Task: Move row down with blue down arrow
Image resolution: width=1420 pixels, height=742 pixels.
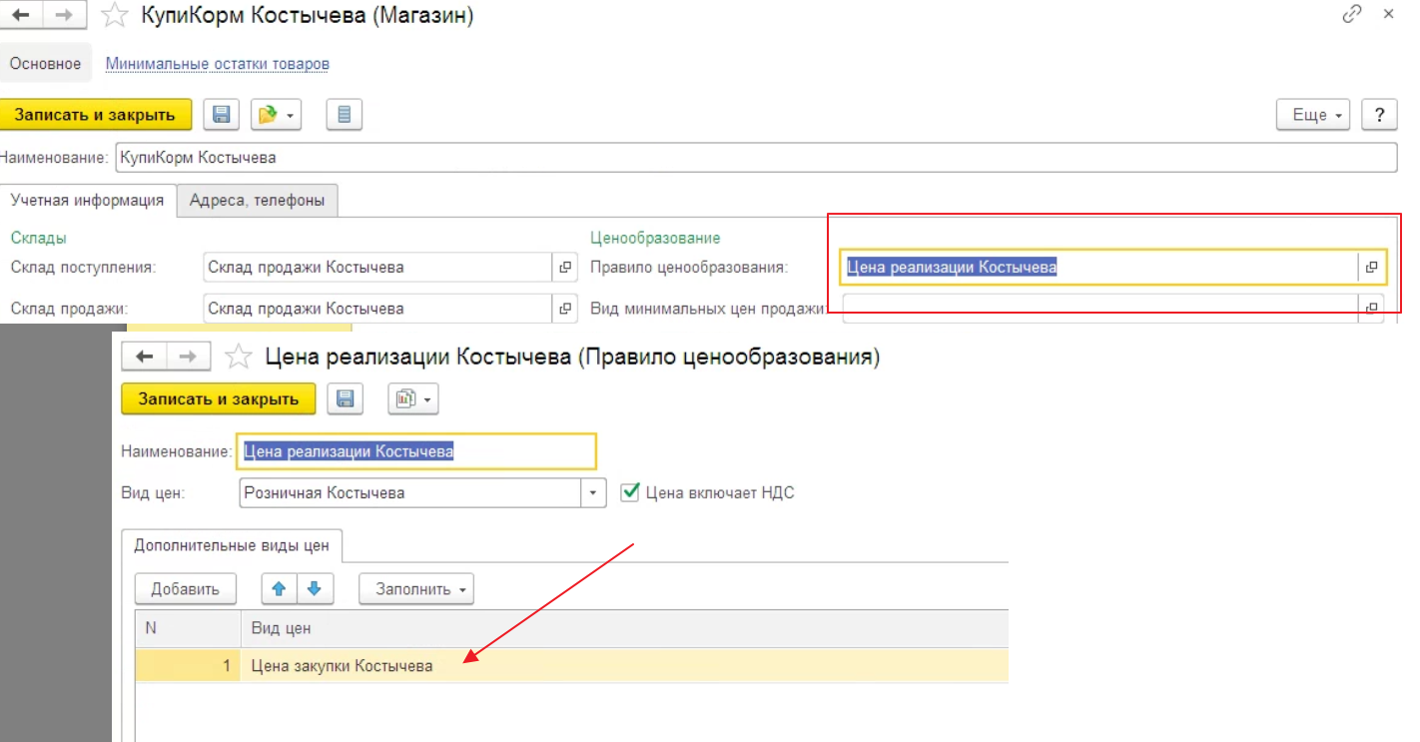Action: [315, 589]
